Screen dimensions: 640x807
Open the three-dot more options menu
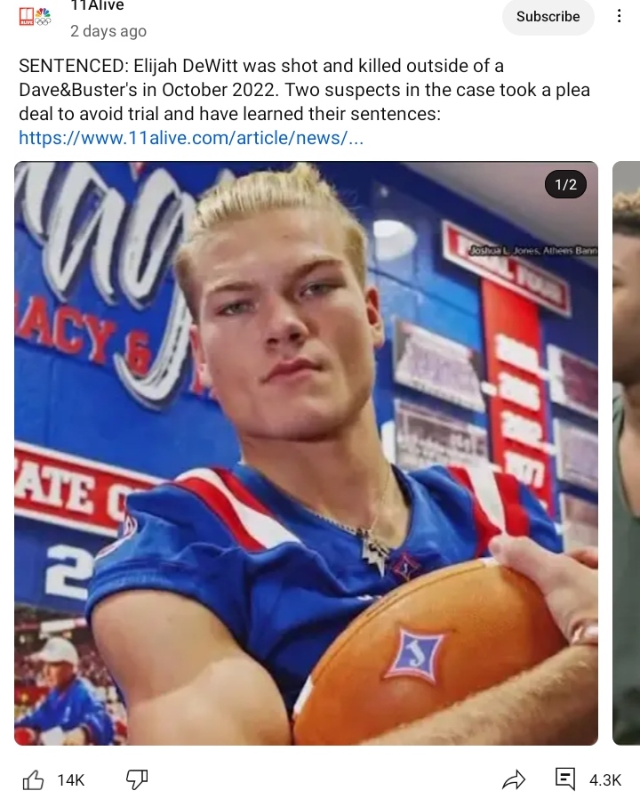[x=620, y=16]
